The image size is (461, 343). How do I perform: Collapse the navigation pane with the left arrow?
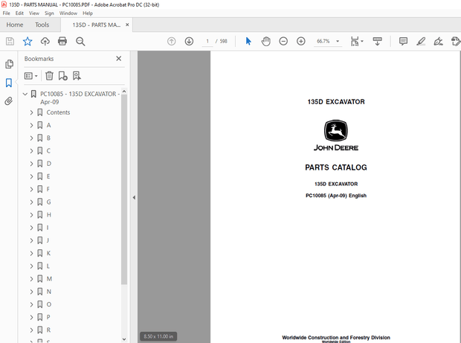pyautogui.click(x=134, y=197)
